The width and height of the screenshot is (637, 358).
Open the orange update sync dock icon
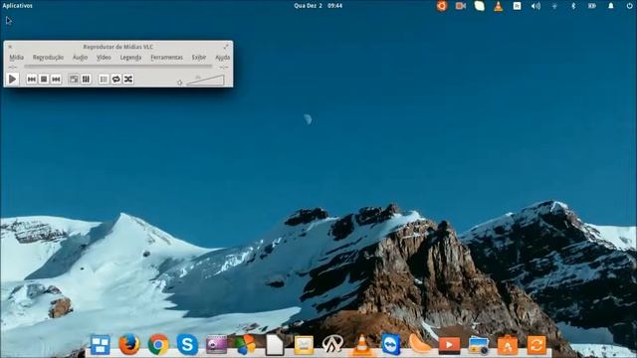[536, 345]
